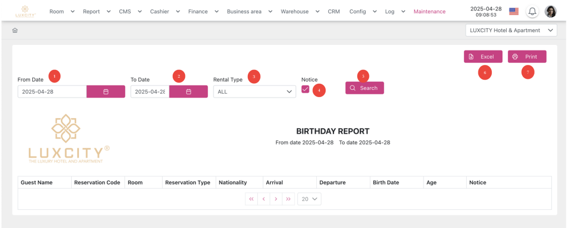Open the user profile avatar
Screen dimensions: 569x228
pyautogui.click(x=550, y=11)
